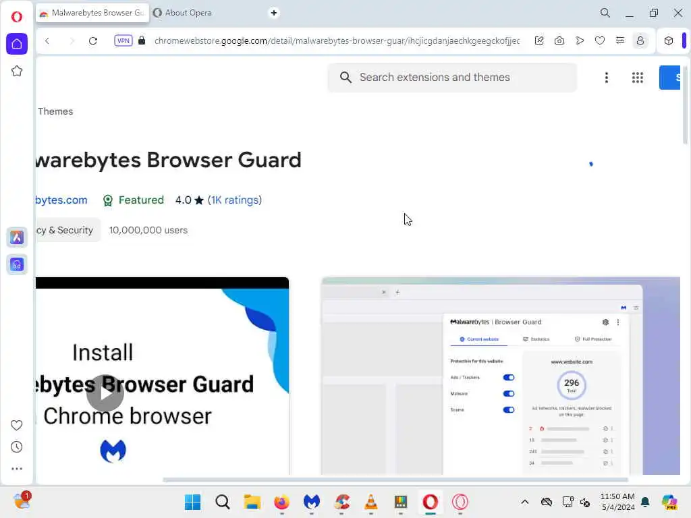Click Search extensions and themes field
691x518 pixels.
coord(452,78)
